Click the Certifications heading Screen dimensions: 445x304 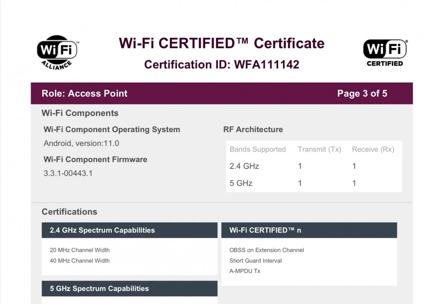pos(69,212)
